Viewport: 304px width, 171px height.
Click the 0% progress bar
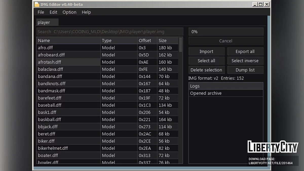point(226,32)
